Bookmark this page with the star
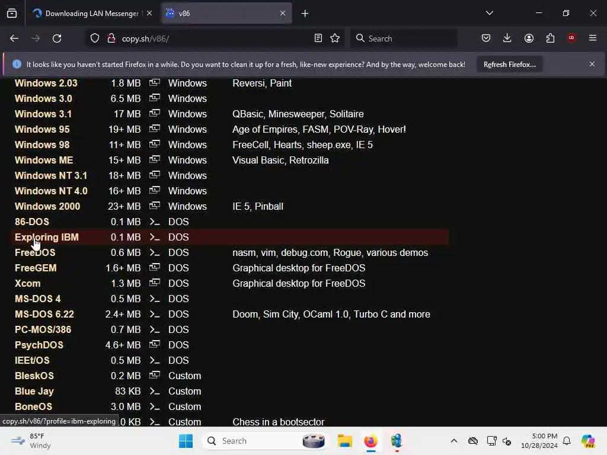This screenshot has height=455, width=607. 336,39
